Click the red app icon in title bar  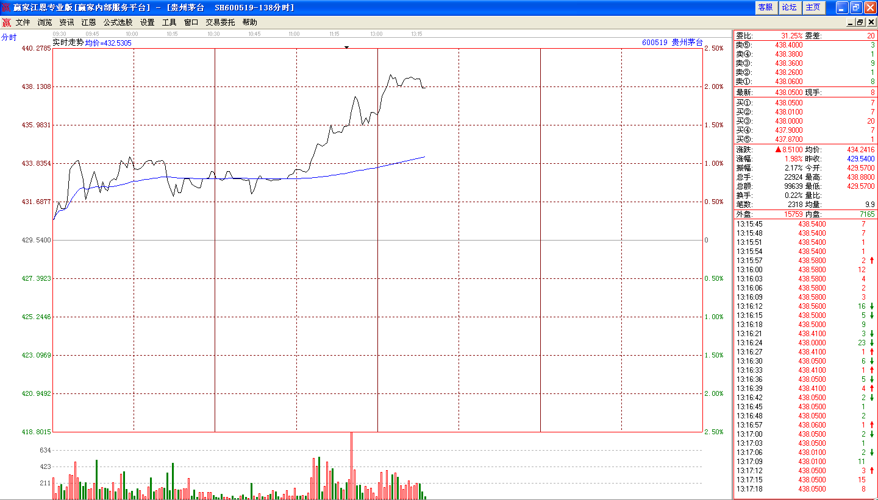[7, 7]
